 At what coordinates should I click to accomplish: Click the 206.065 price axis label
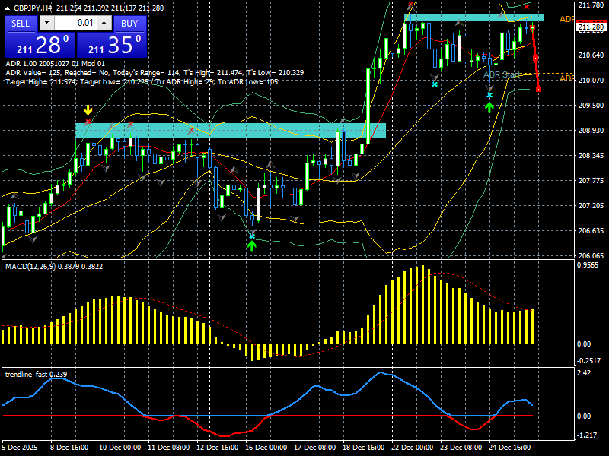coord(591,256)
